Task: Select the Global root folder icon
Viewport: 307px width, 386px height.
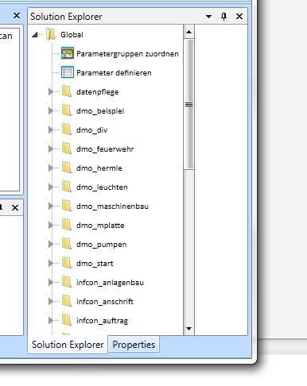Action: pyautogui.click(x=51, y=34)
